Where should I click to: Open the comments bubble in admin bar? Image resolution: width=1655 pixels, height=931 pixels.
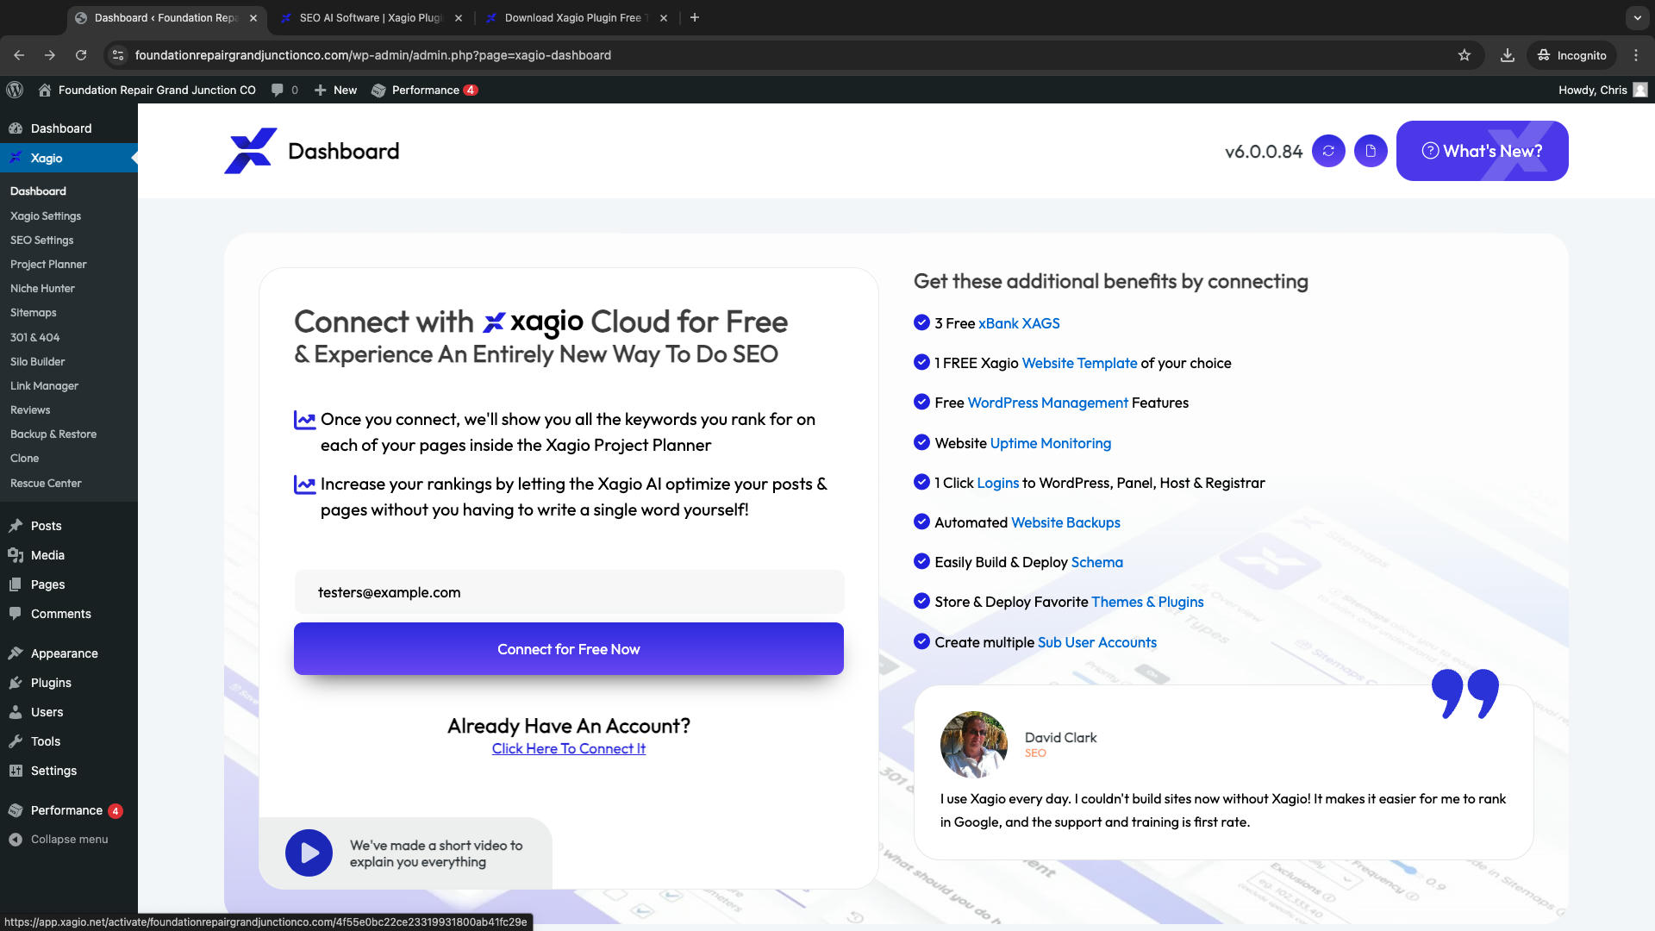pyautogui.click(x=284, y=90)
